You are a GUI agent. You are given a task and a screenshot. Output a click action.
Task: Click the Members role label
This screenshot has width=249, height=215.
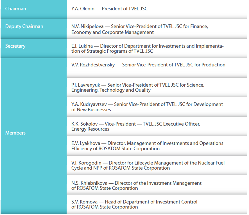(15, 133)
